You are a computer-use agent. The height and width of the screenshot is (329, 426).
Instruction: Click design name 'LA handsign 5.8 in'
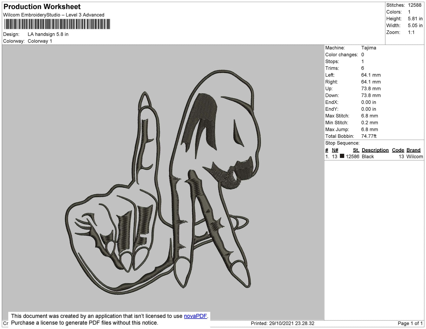click(48, 34)
